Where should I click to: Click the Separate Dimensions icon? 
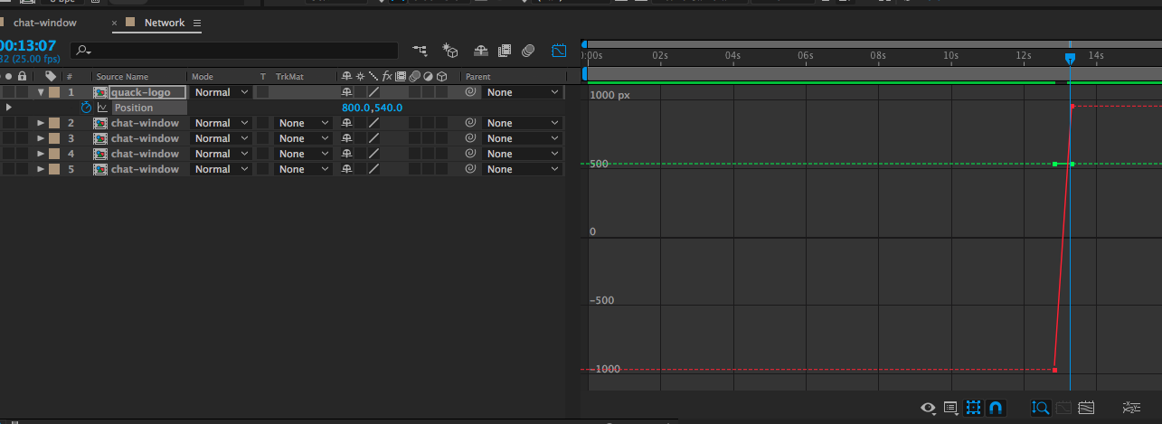pos(1130,408)
